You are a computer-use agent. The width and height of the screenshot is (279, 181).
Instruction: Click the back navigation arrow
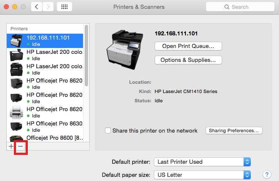point(37,7)
